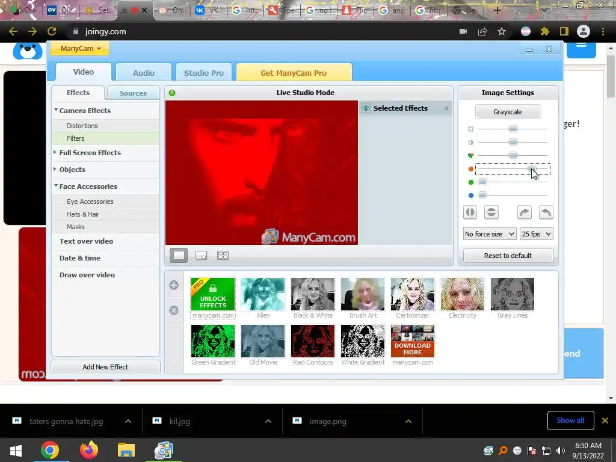Click the contrast slider handle
Image resolution: width=616 pixels, height=462 pixels.
coord(513,142)
